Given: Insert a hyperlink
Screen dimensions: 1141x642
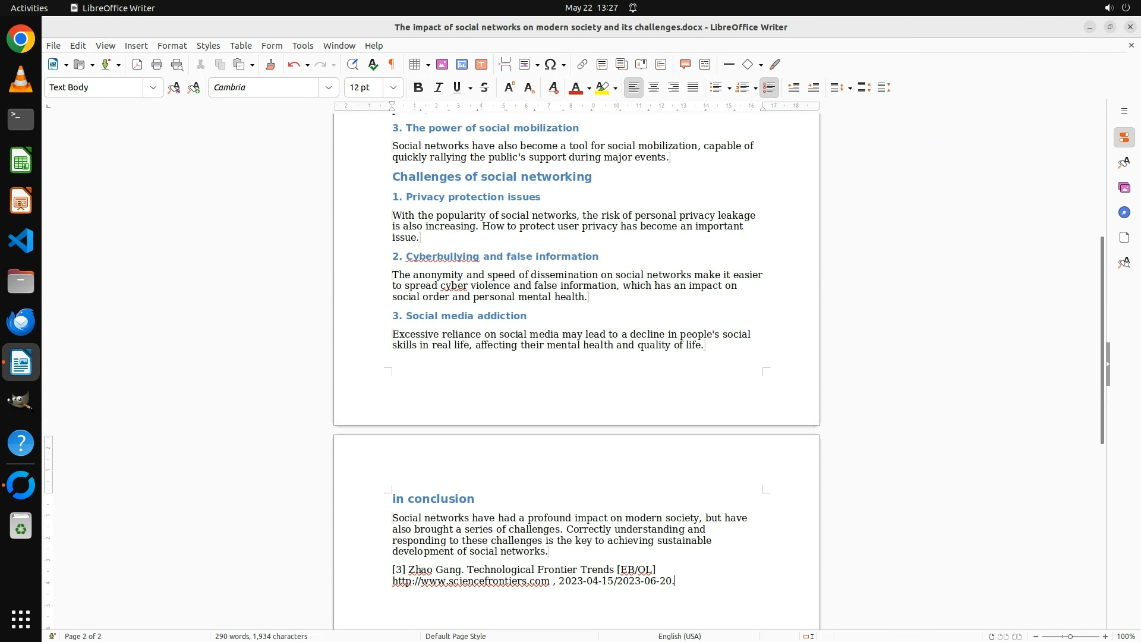Looking at the screenshot, I should (x=582, y=65).
